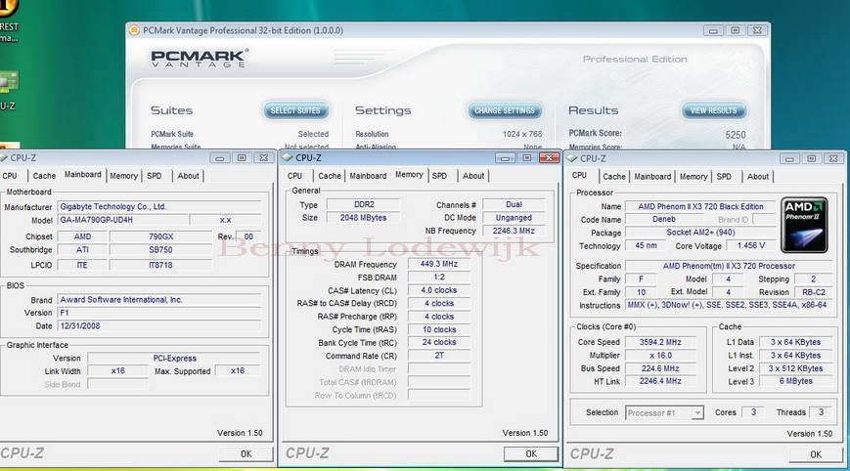Click the CPU-Z title icon in left window
850x471 pixels.
coord(3,157)
